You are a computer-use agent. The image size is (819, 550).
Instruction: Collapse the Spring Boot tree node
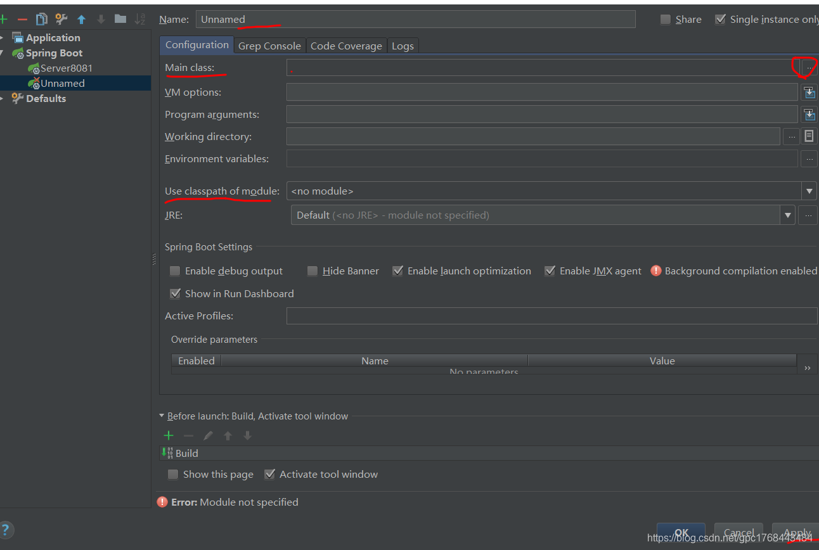click(x=3, y=53)
